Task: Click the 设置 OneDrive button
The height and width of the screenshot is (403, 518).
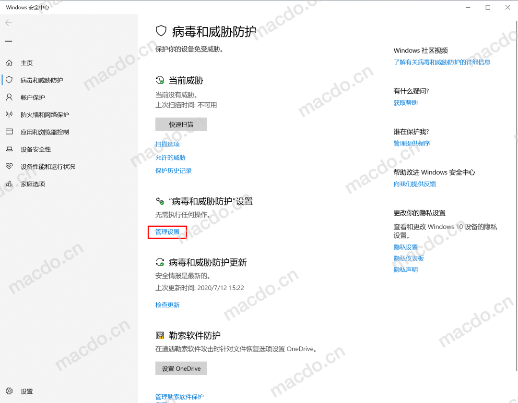Action: (181, 368)
